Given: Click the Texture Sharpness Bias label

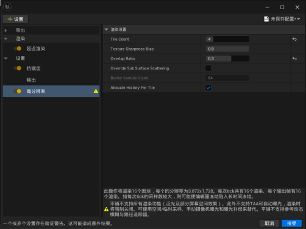Looking at the screenshot, I should tap(132, 49).
